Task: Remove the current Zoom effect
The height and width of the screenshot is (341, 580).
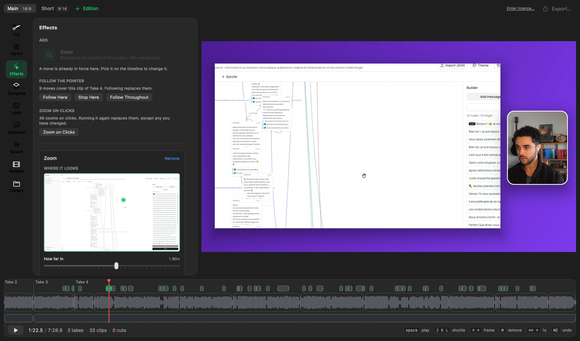Action: [172, 158]
